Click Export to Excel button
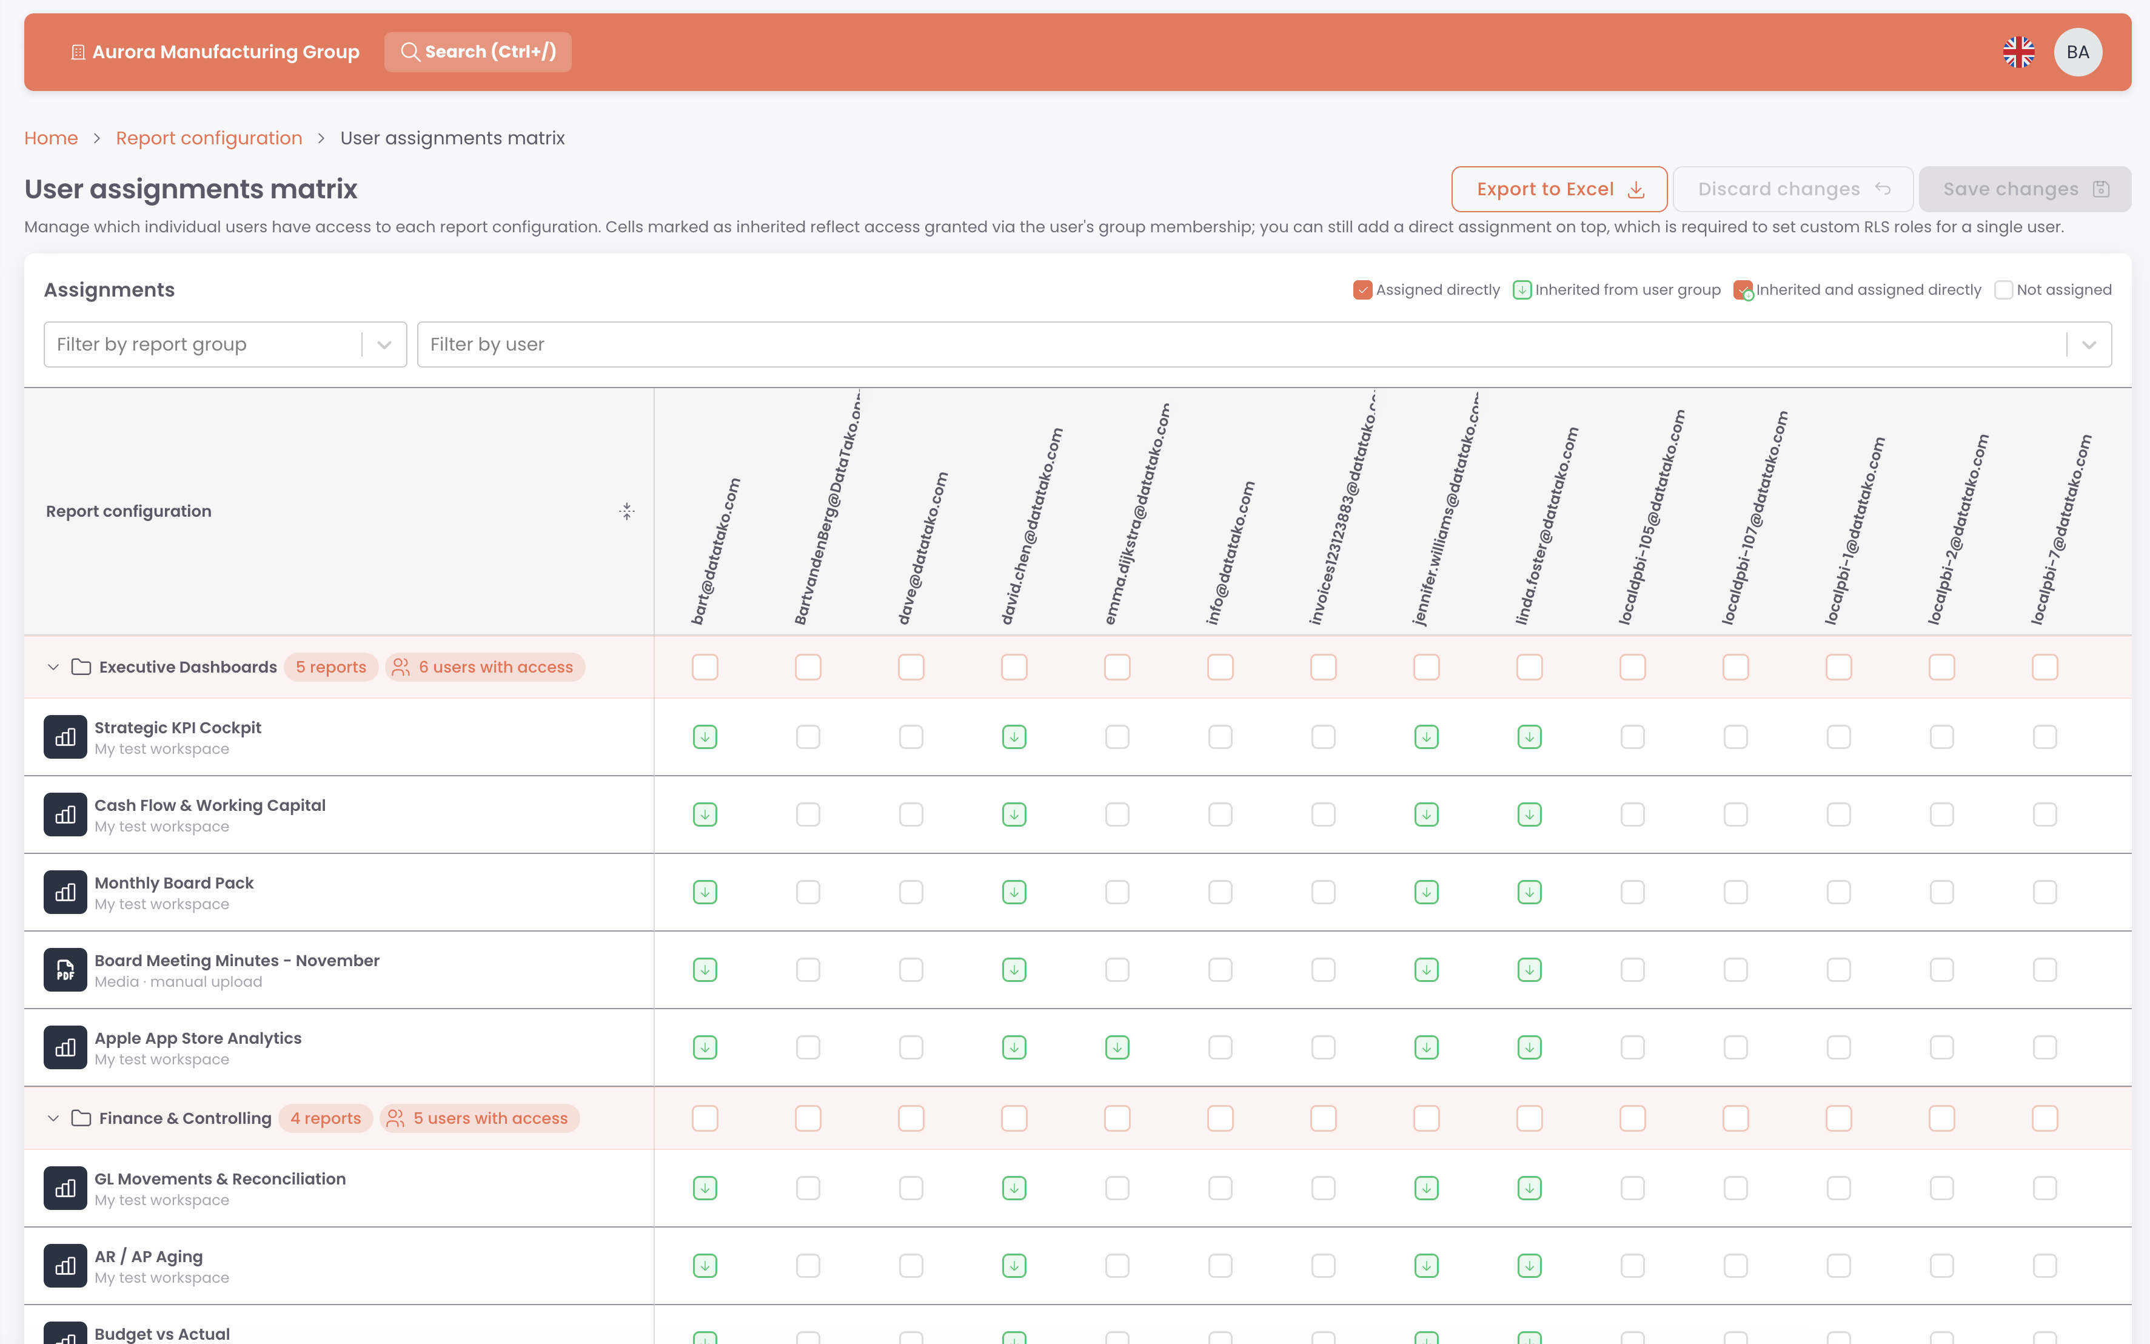Screen dimensions: 2150x1344 point(1558,189)
